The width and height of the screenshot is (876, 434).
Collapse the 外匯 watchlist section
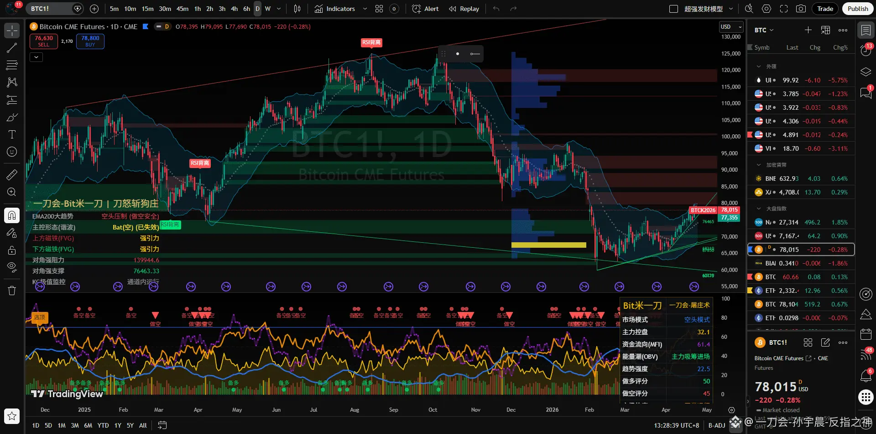point(759,66)
